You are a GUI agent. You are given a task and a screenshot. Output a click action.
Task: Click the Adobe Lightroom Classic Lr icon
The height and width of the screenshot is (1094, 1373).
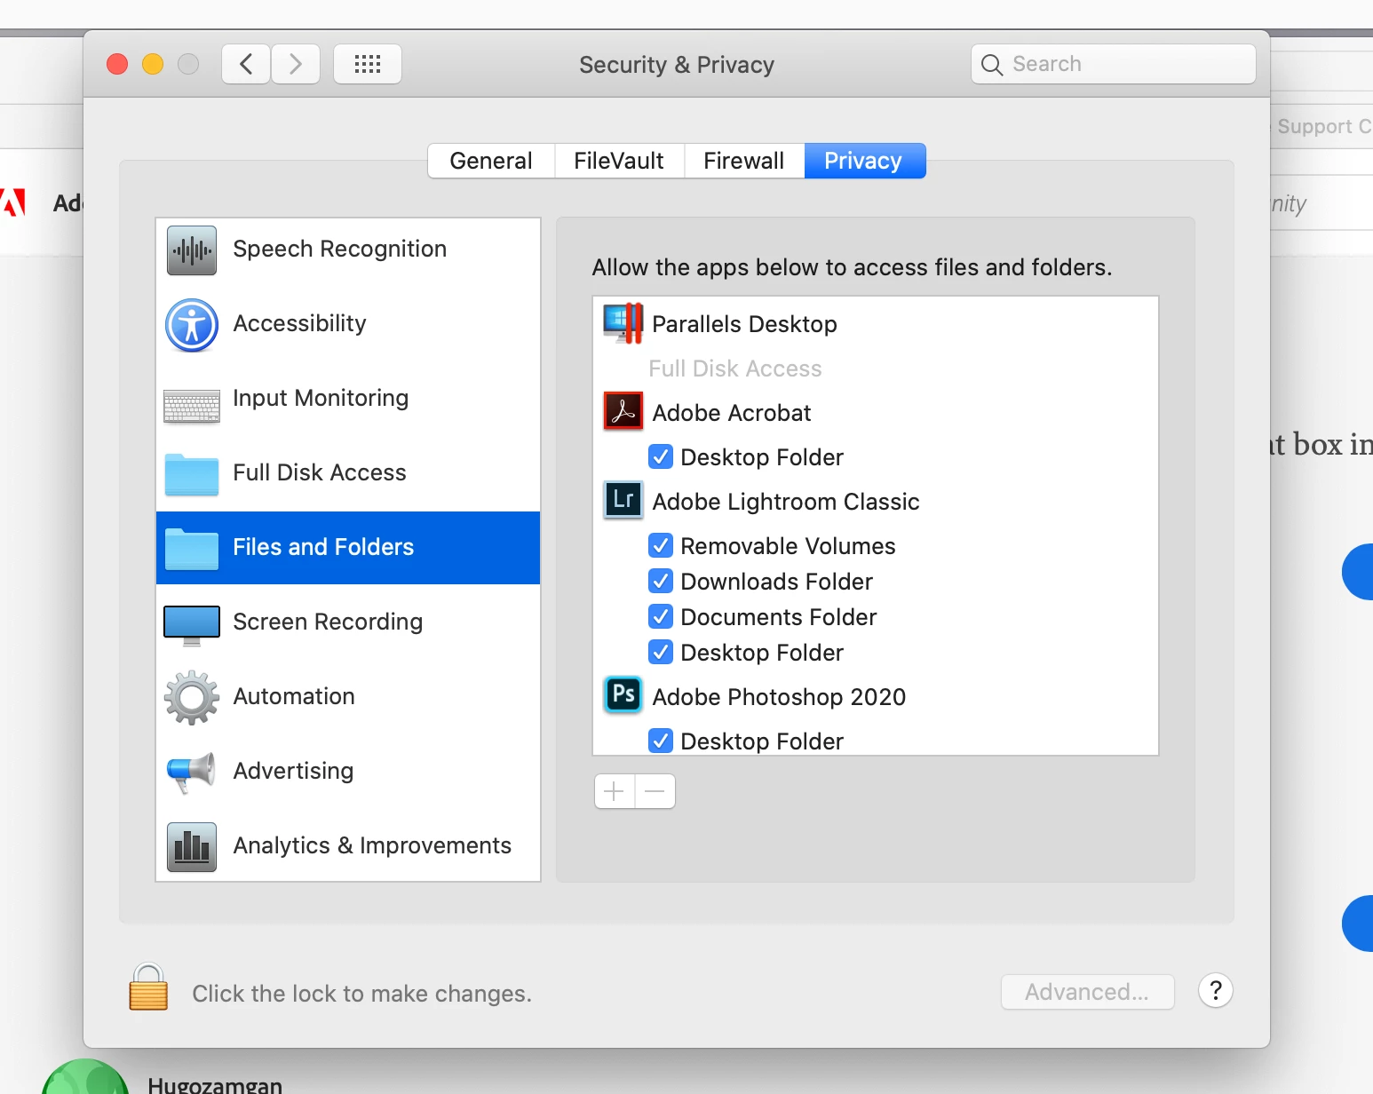click(623, 500)
